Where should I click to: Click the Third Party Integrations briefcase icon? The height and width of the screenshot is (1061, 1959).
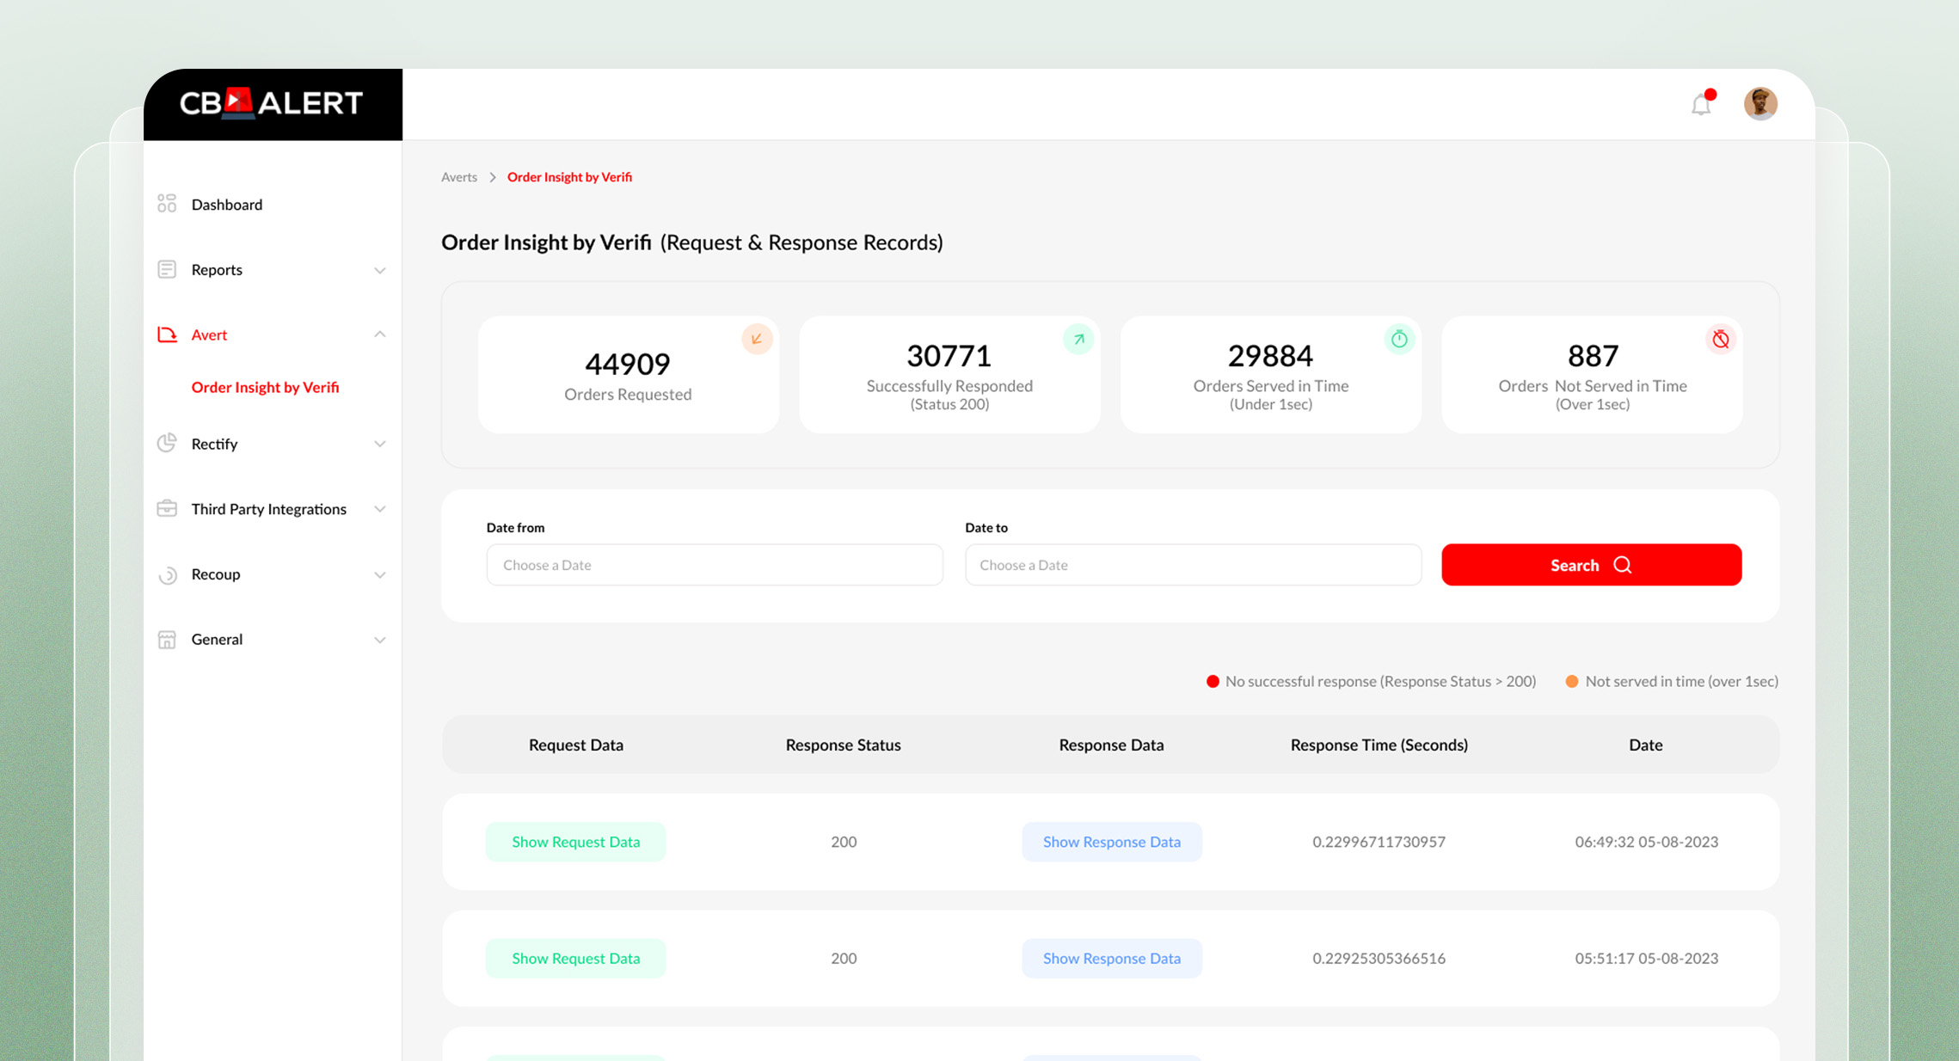[167, 508]
